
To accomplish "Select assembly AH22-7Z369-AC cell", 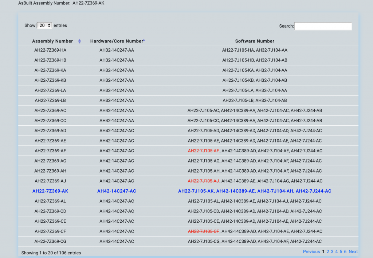I will click(x=50, y=110).
